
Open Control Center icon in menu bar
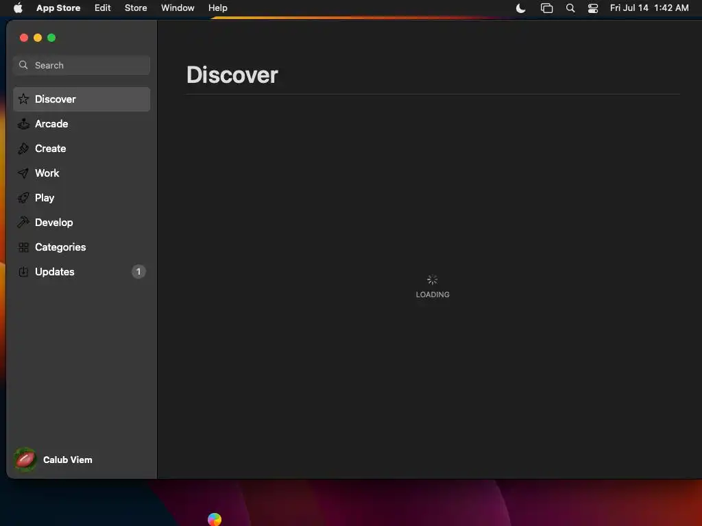593,8
